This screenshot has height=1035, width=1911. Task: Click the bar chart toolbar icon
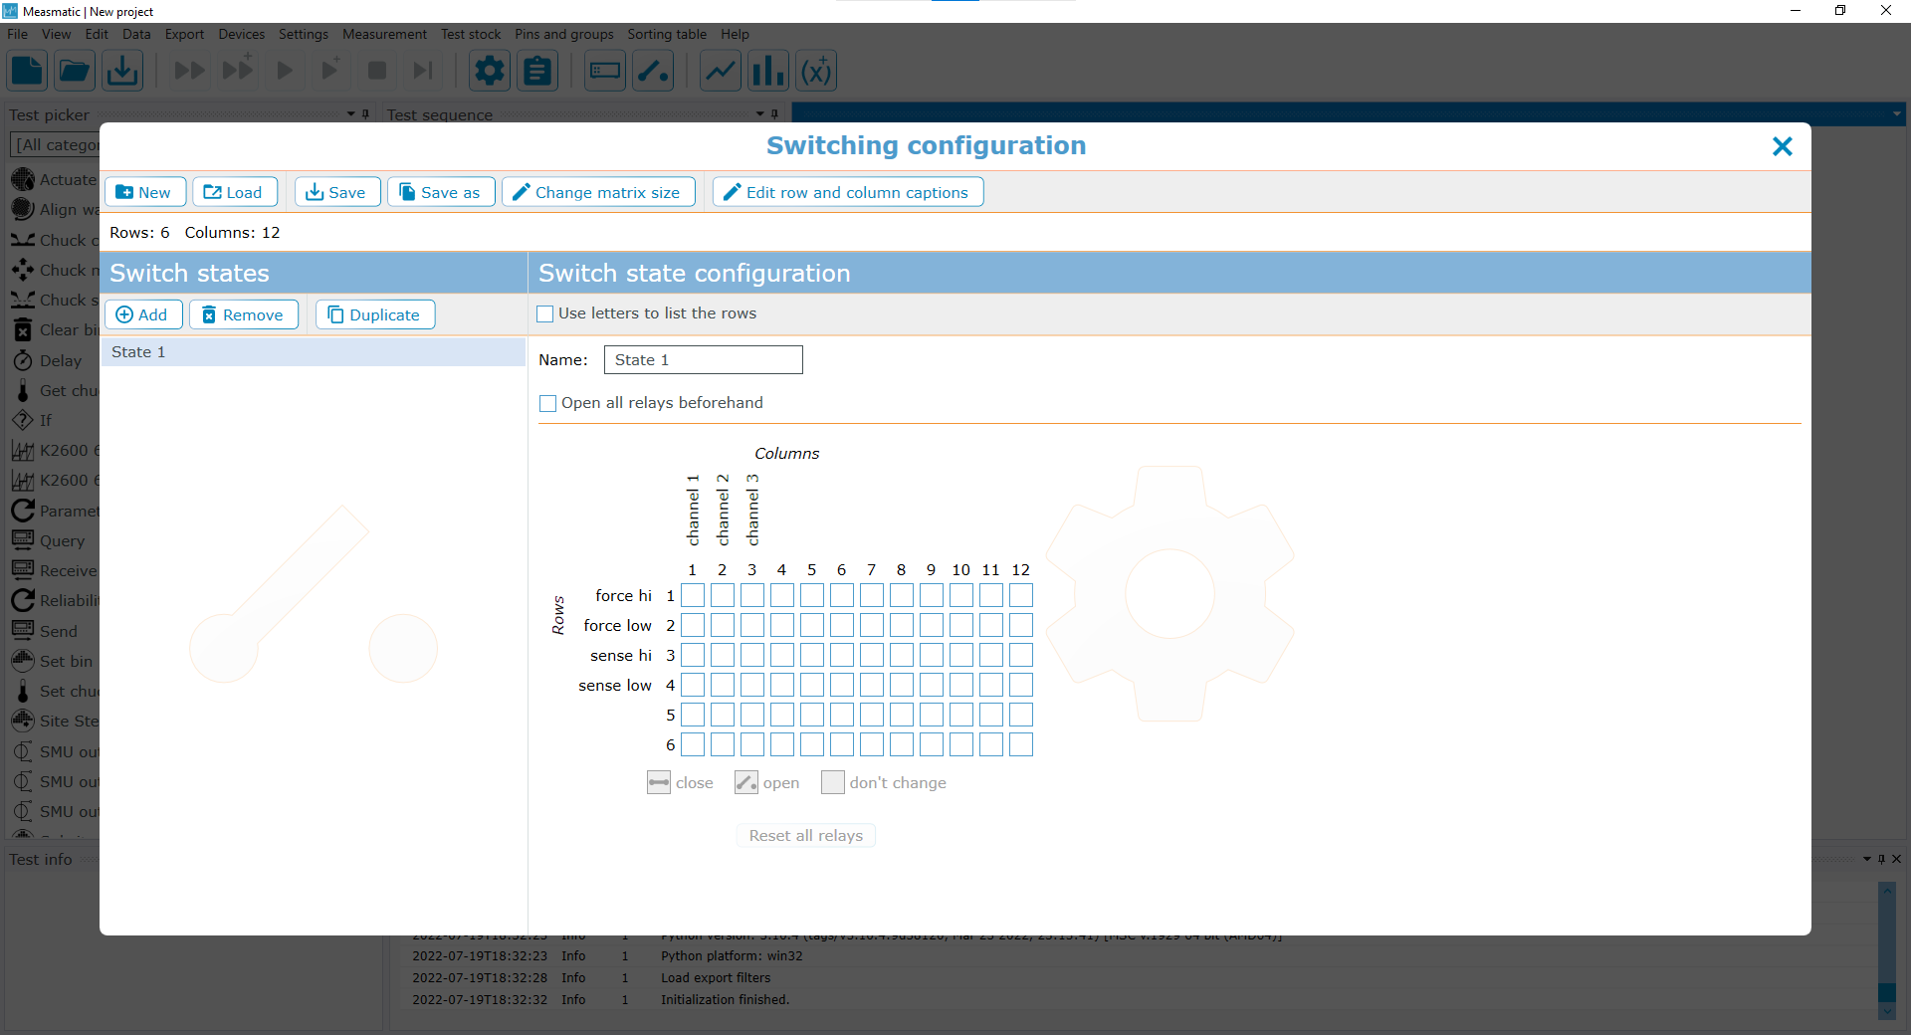pos(768,71)
